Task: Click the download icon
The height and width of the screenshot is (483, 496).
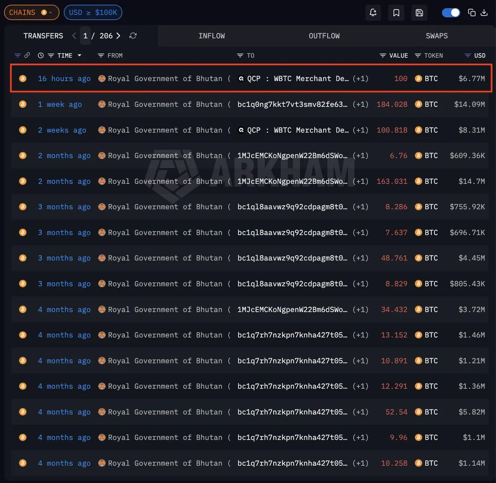Action: 484,13
